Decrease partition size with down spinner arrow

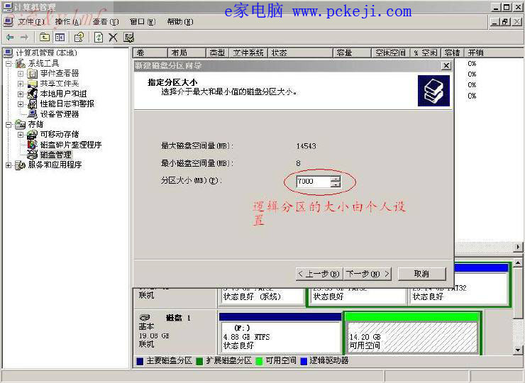tap(336, 184)
